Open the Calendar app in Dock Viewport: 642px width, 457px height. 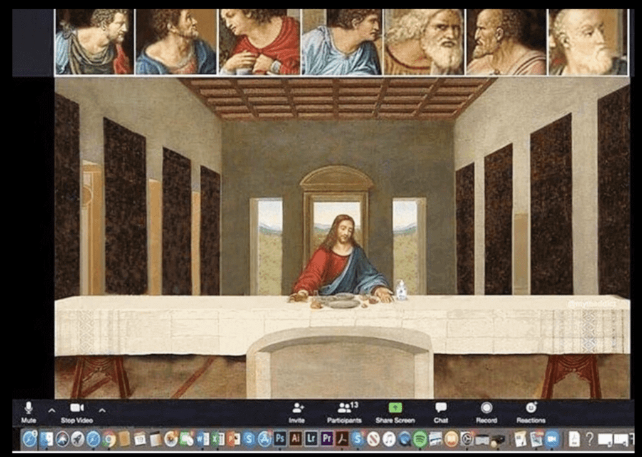pyautogui.click(x=140, y=439)
